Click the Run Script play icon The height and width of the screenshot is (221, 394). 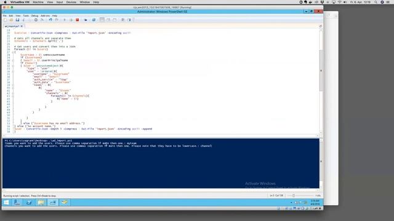coord(65,20)
